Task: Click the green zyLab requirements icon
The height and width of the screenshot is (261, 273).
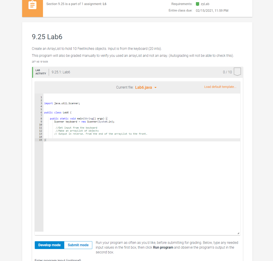Action: tap(198, 4)
